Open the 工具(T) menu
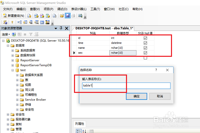Screen dimensions: 200x133 [x=95, y=9]
